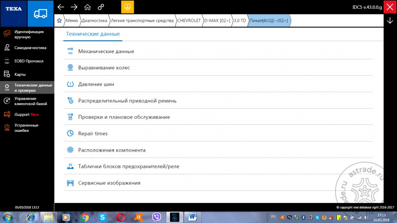Open File Explorer folder in taskbar
The image size is (397, 223).
pyautogui.click(x=48, y=218)
